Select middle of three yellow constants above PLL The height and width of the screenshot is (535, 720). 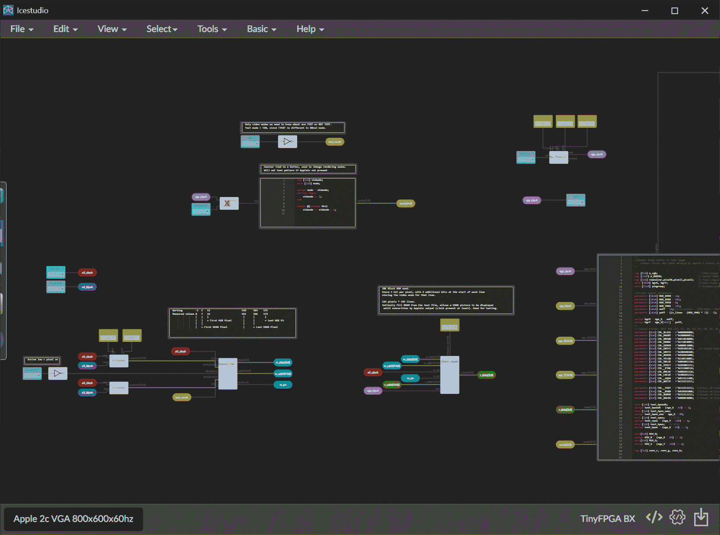tap(565, 122)
